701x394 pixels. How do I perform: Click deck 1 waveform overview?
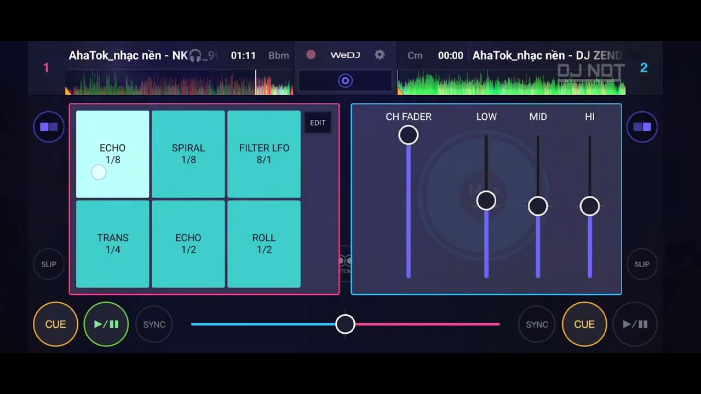click(x=179, y=82)
